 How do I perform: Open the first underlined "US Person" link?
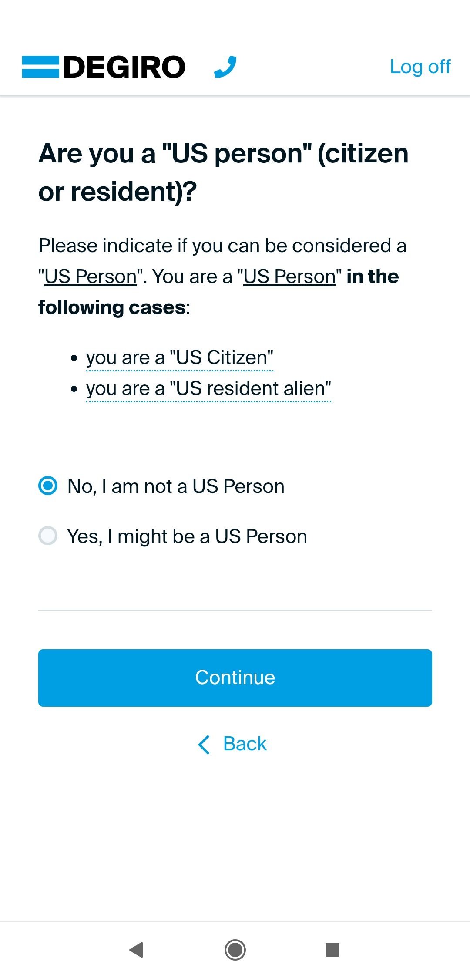tap(91, 277)
